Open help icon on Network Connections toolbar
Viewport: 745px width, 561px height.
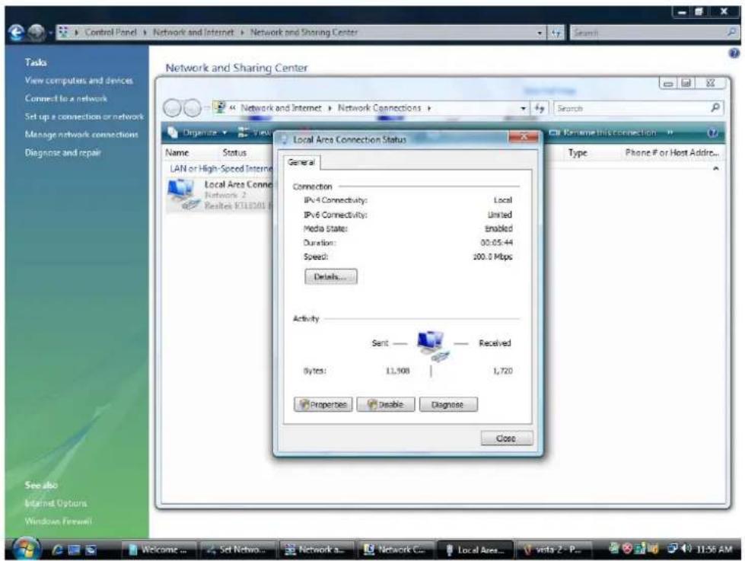point(712,132)
